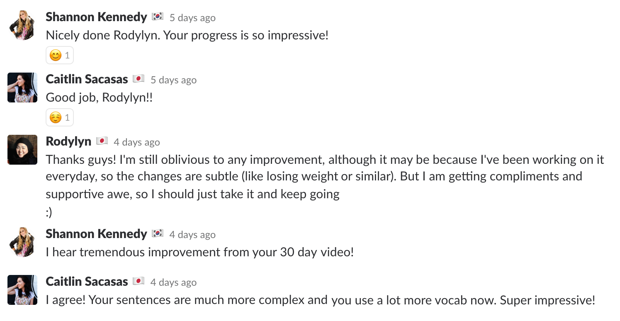Click the '4 days ago' timestamp on Caitlin's last message
This screenshot has height=321, width=620.
[173, 282]
